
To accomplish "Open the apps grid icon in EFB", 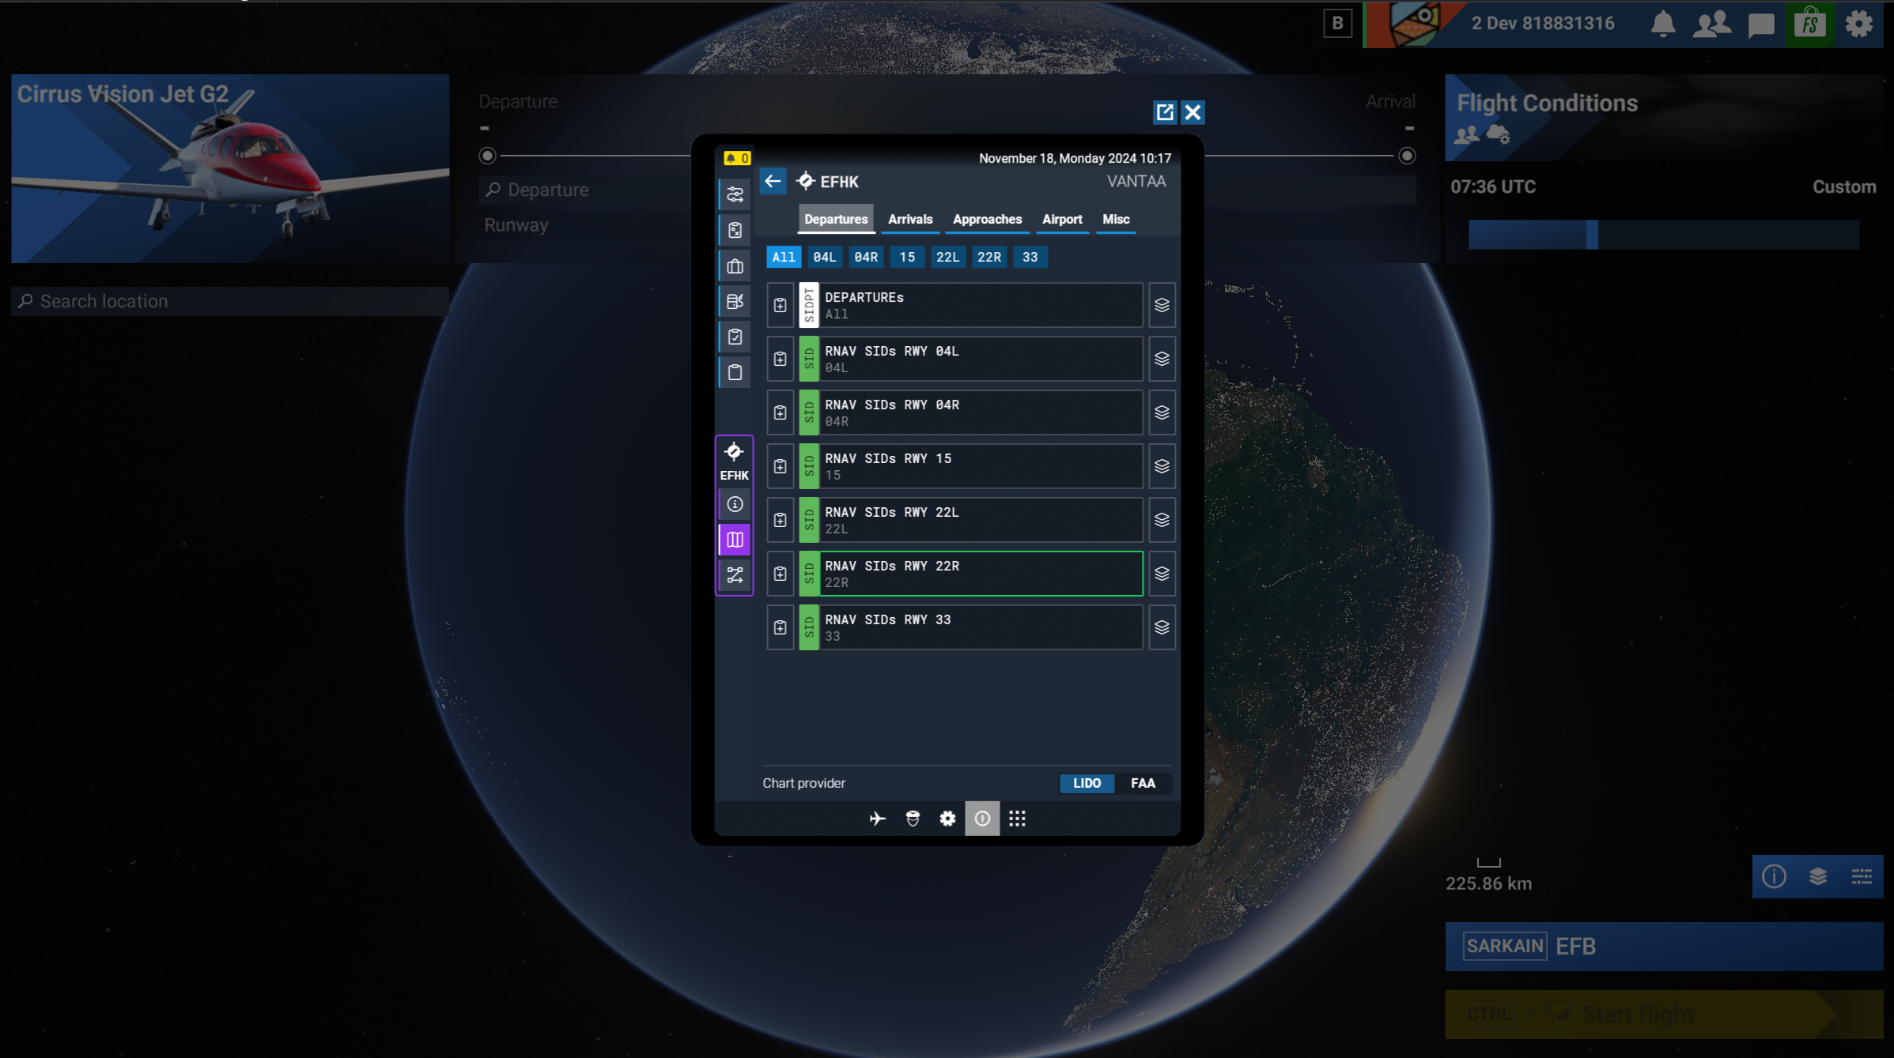I will [x=1017, y=819].
